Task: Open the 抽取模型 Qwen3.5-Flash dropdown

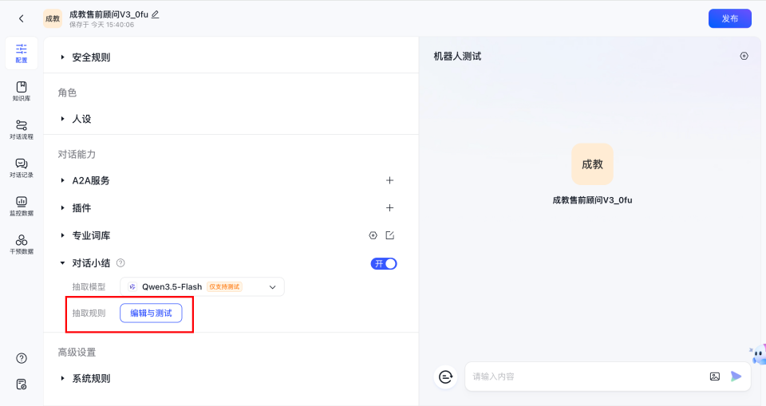Action: [202, 287]
